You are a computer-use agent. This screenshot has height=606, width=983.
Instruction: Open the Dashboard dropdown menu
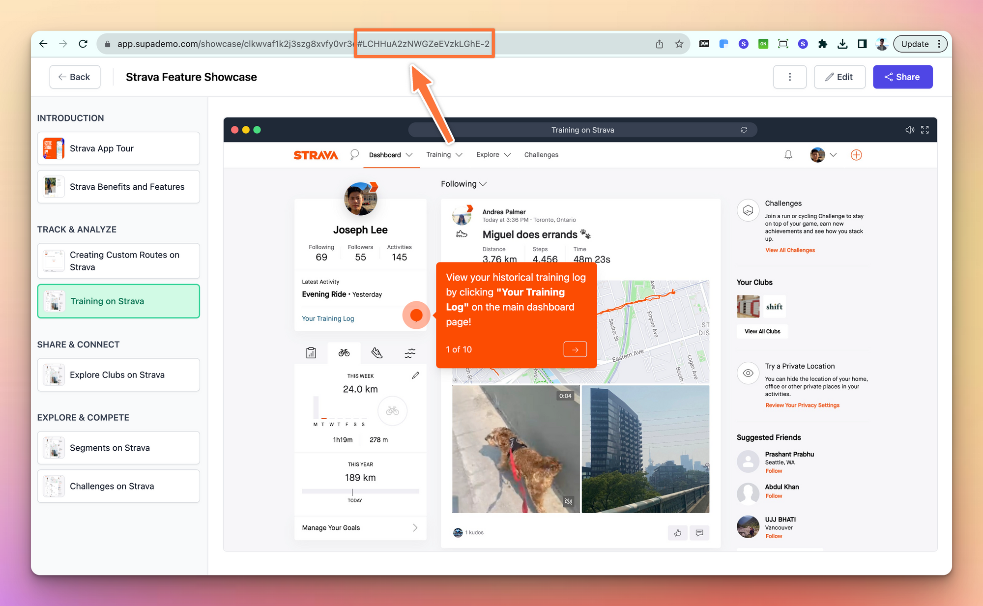pos(391,155)
